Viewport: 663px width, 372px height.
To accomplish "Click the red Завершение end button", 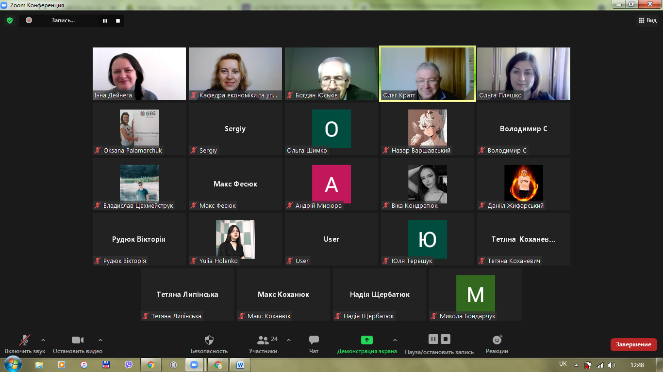I will pos(633,344).
